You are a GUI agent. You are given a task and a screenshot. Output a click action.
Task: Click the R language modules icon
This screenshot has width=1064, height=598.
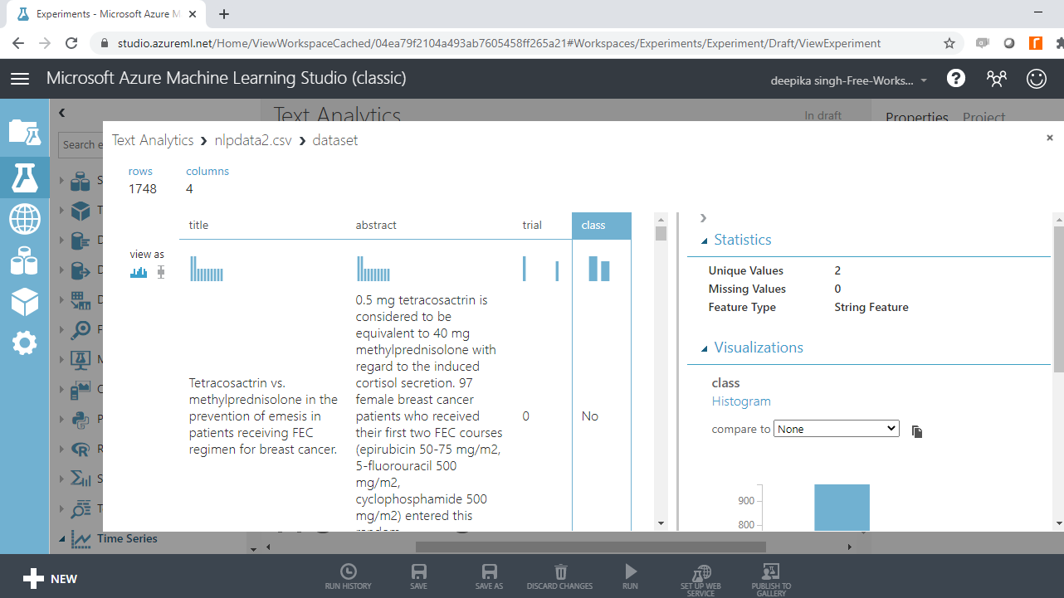click(x=81, y=449)
